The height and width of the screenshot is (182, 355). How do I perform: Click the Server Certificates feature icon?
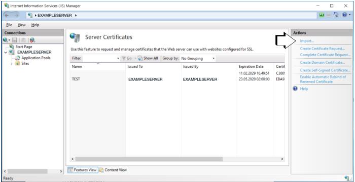(75, 37)
